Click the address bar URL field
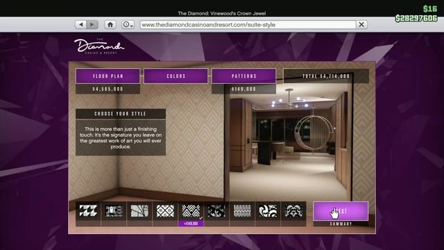This screenshot has height=250, width=444. 248,25
